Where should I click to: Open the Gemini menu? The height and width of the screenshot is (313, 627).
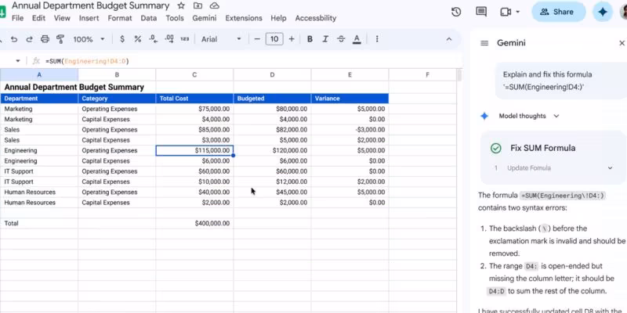coord(205,18)
